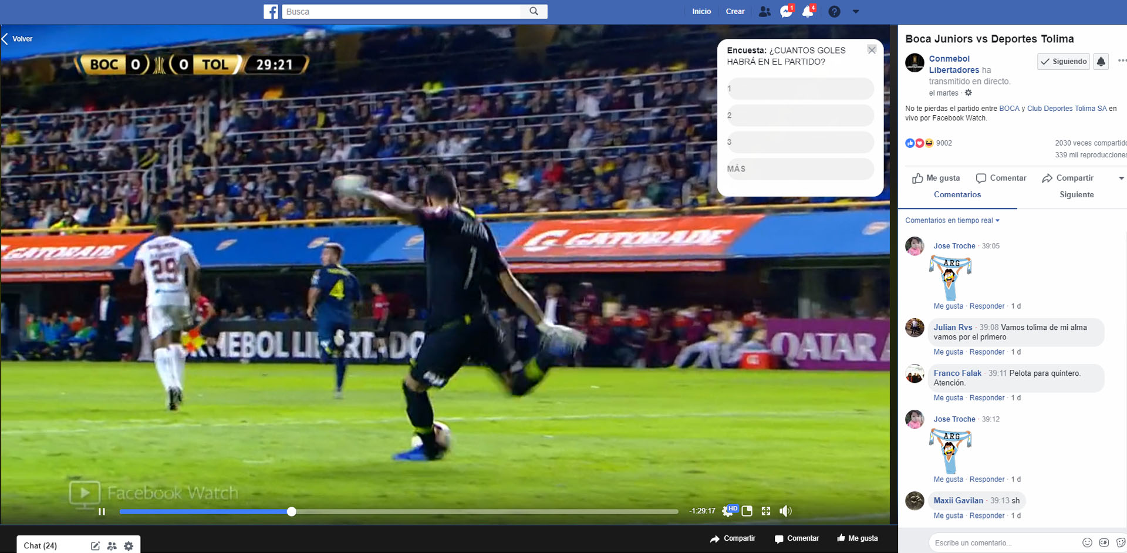Viewport: 1127px width, 553px height.
Task: Pause the video playback
Action: [102, 511]
